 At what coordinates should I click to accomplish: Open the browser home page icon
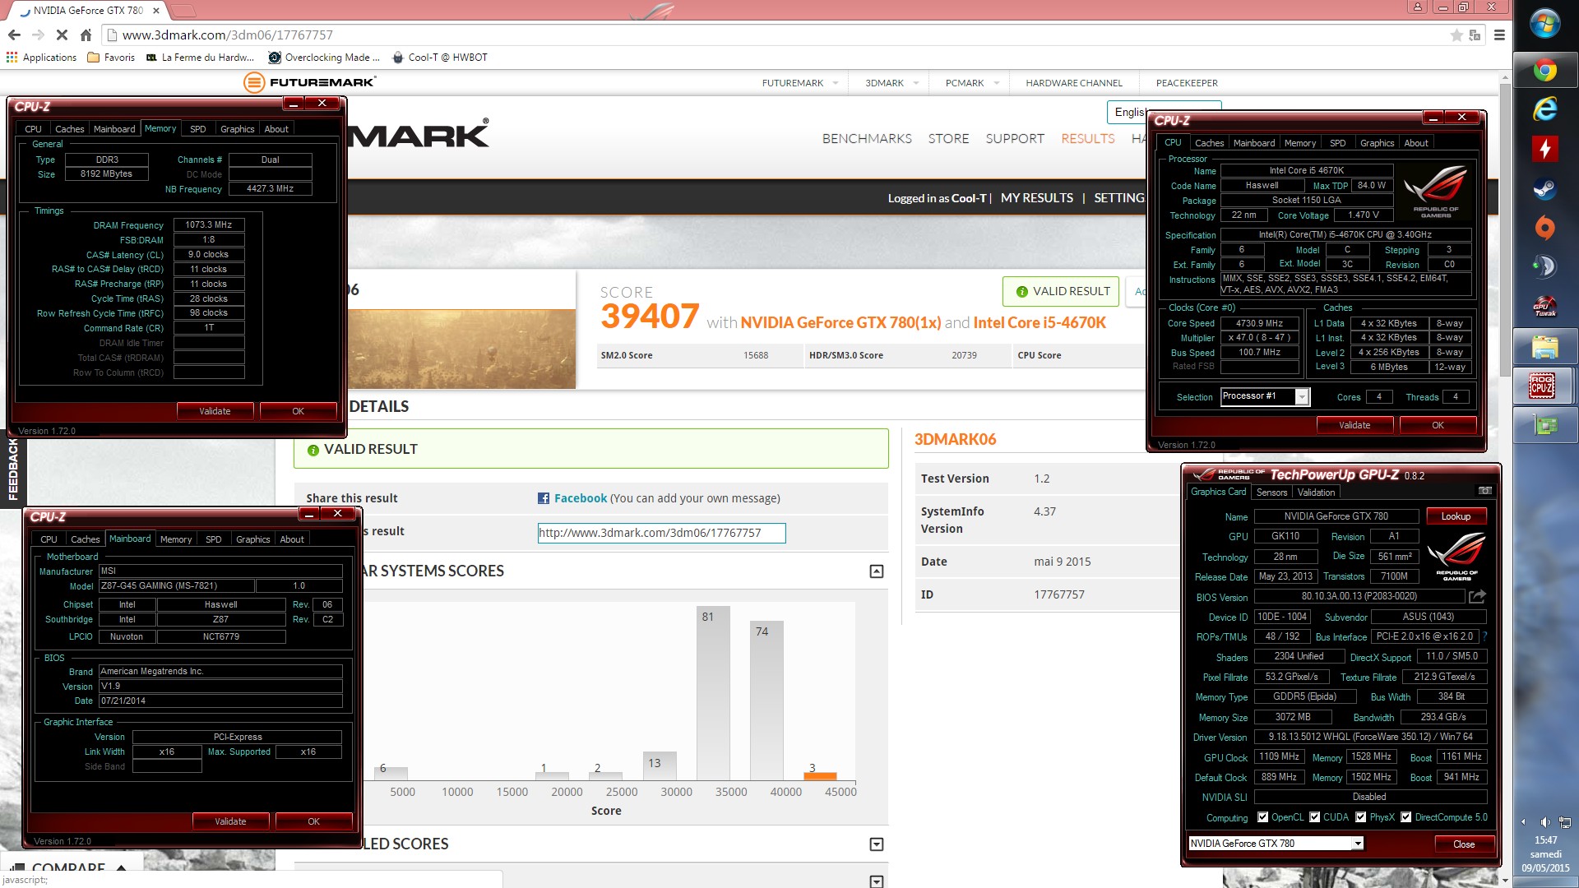tap(86, 35)
